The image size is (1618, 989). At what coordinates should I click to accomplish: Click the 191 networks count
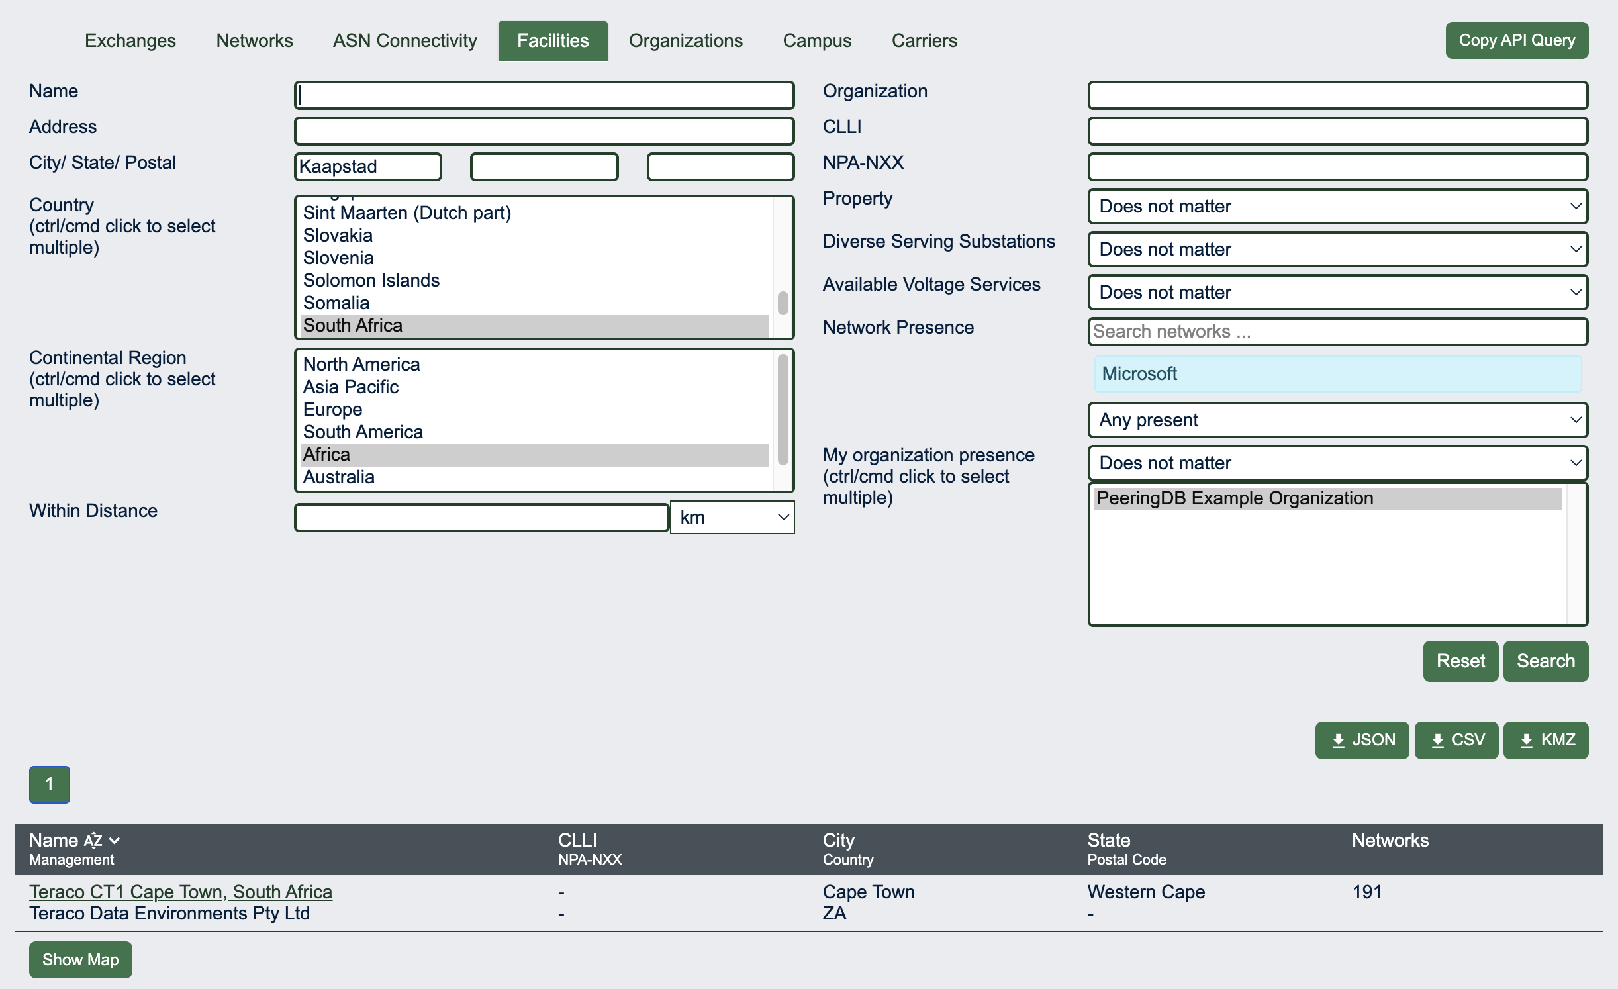tap(1366, 892)
